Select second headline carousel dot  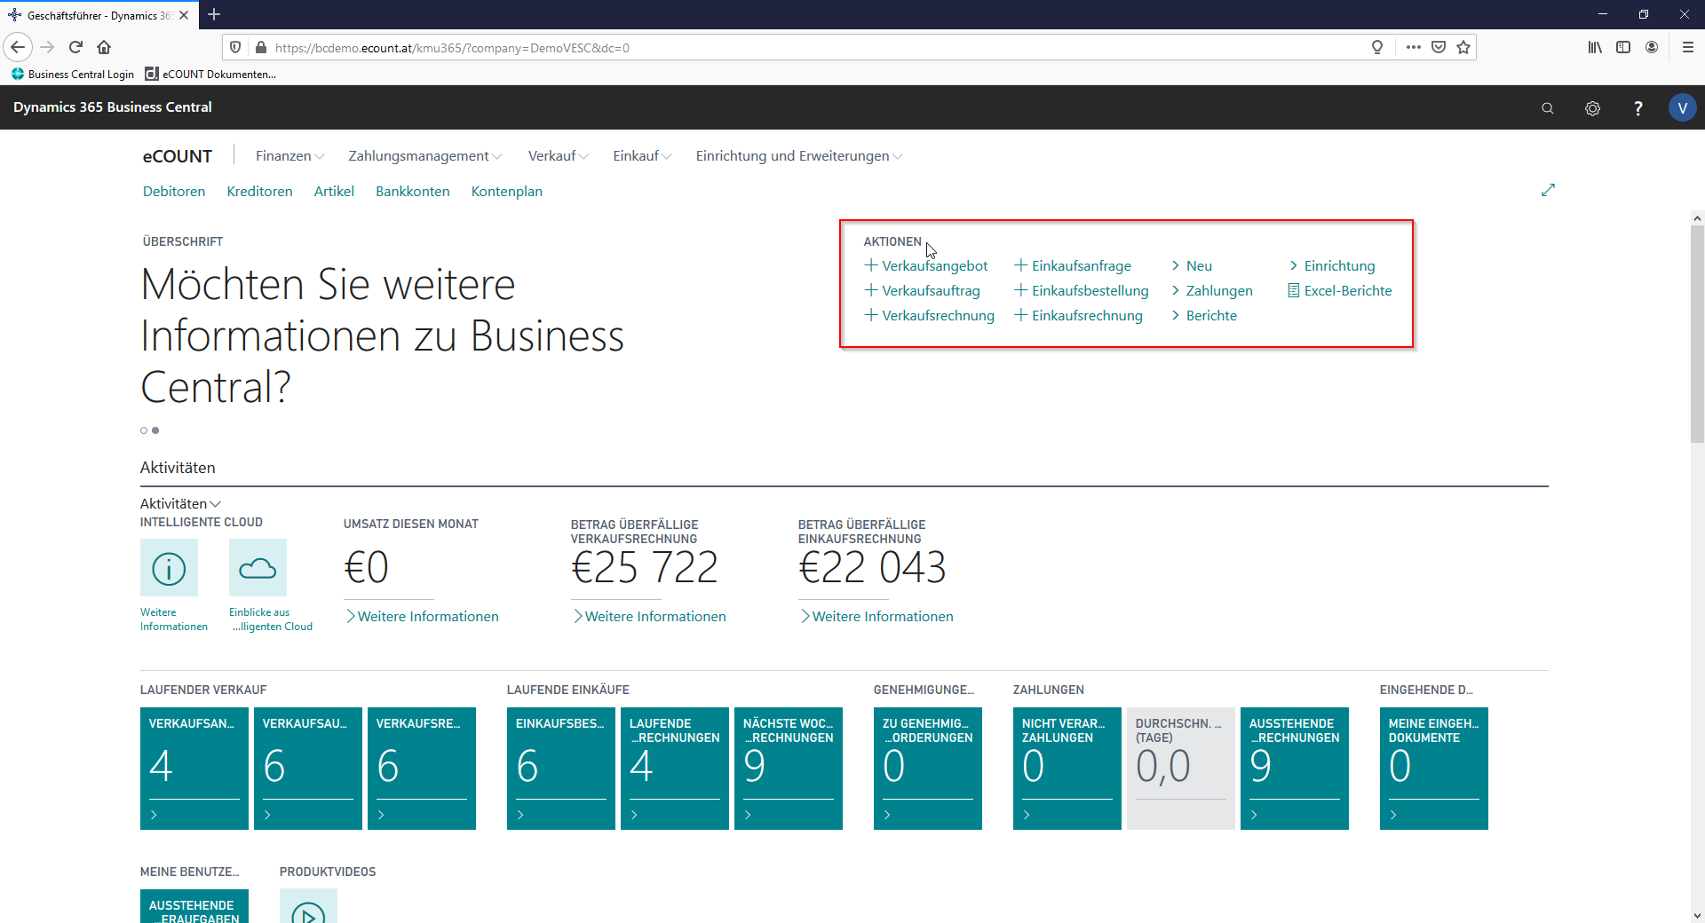coord(155,430)
